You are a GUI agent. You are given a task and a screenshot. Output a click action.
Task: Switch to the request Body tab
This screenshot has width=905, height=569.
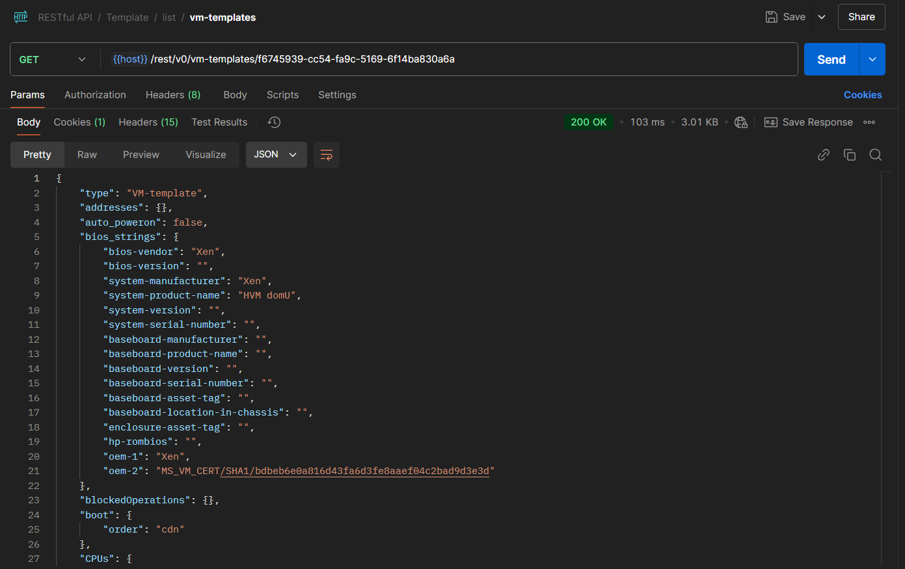(235, 95)
